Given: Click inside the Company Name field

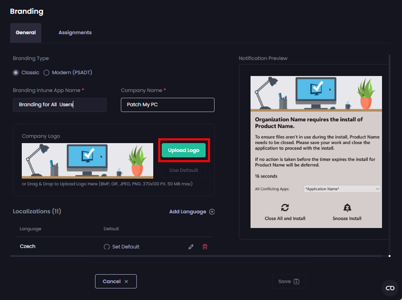Looking at the screenshot, I should click(x=167, y=105).
